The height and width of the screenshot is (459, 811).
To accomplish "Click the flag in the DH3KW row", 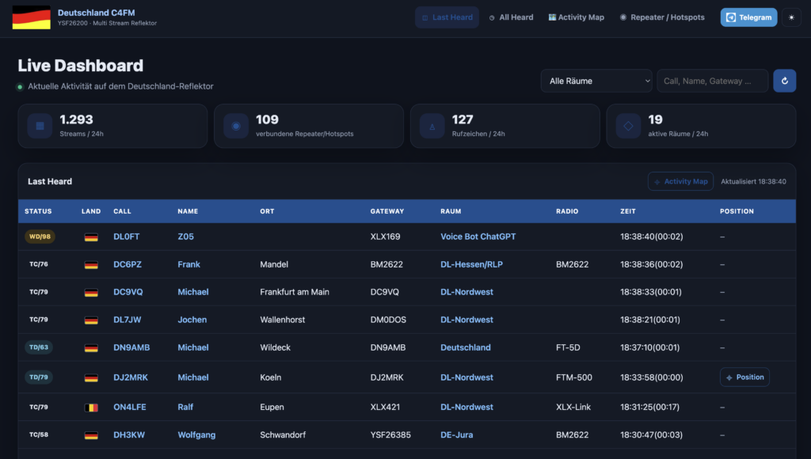I will pos(91,435).
